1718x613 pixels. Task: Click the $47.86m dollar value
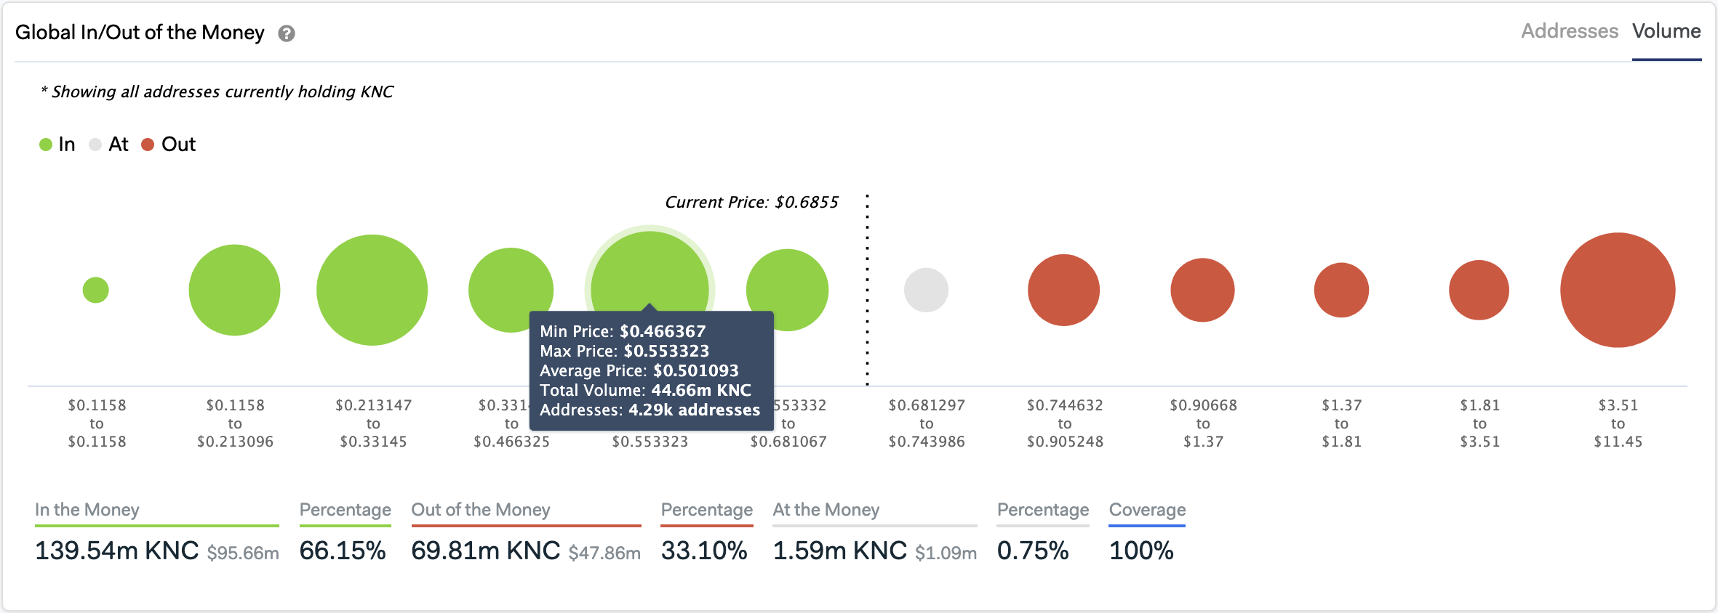pos(604,553)
